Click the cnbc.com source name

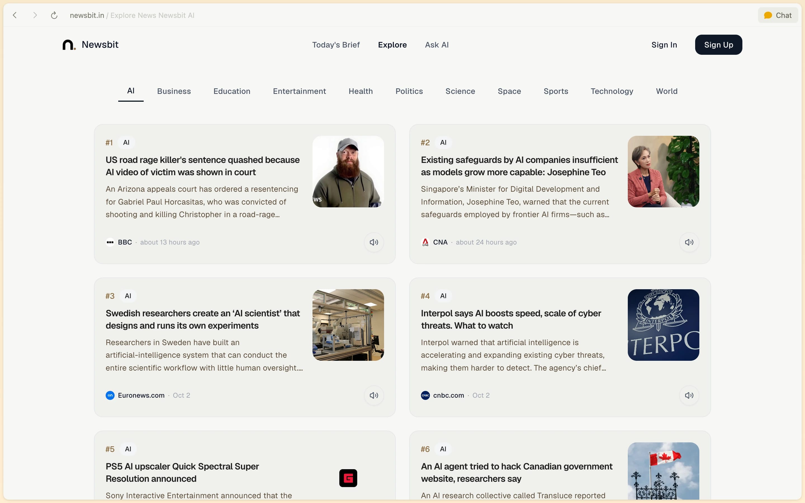[448, 395]
